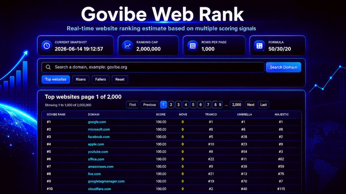Click the 2,000,000 ranking cap value
Image resolution: width=346 pixels, height=194 pixels.
[148, 49]
